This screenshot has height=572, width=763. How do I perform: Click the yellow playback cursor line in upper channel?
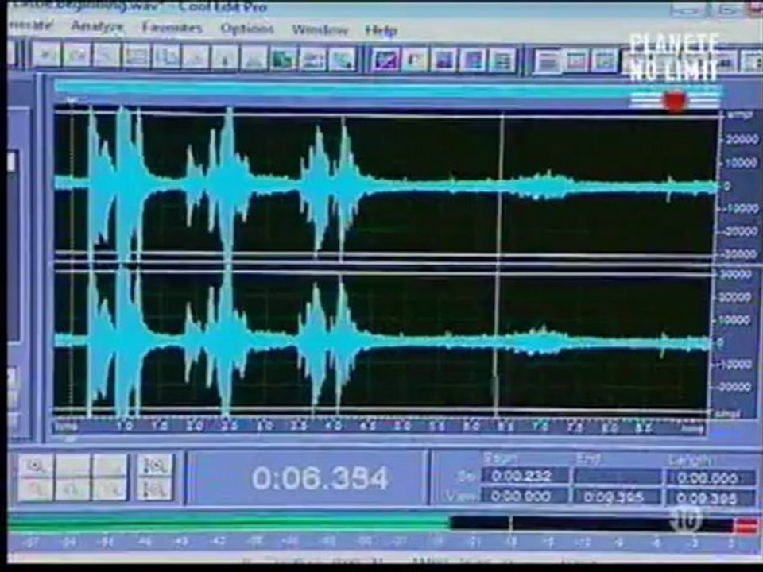click(x=502, y=185)
